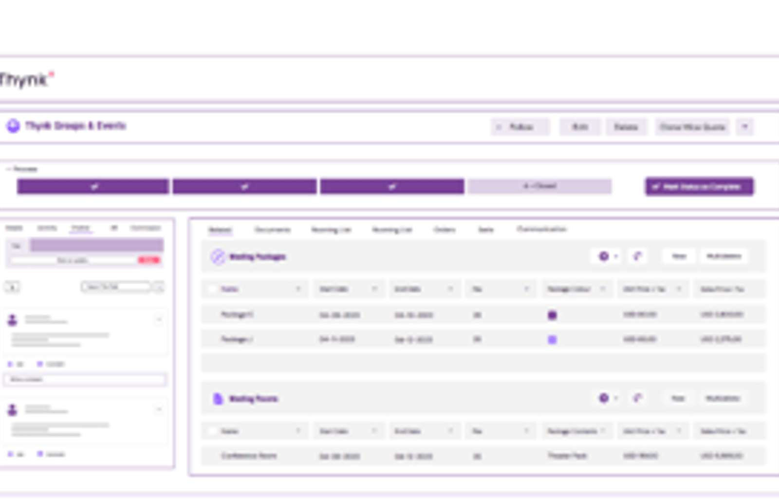779x503 pixels.
Task: Refresh the Meeting Rooms list
Action: (637, 398)
